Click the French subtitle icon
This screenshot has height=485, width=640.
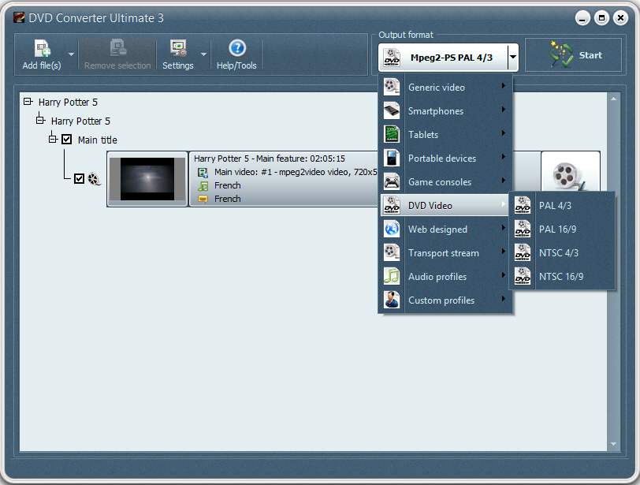pos(203,200)
